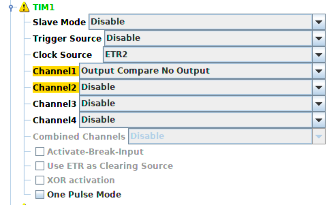The height and width of the screenshot is (205, 327).
Task: Click the Combined Channels dropdown arrow
Action: coord(319,137)
